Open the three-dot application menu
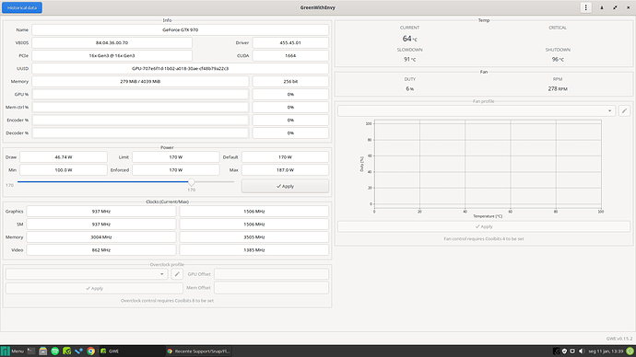Viewport: 636px width, 357px height. click(585, 7)
